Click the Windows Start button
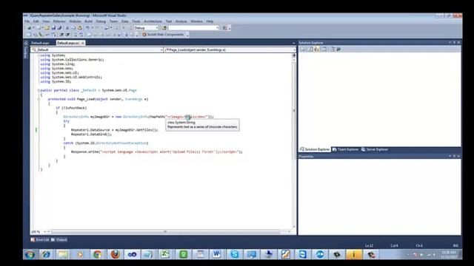This screenshot has width=474, height=266. [x=30, y=254]
